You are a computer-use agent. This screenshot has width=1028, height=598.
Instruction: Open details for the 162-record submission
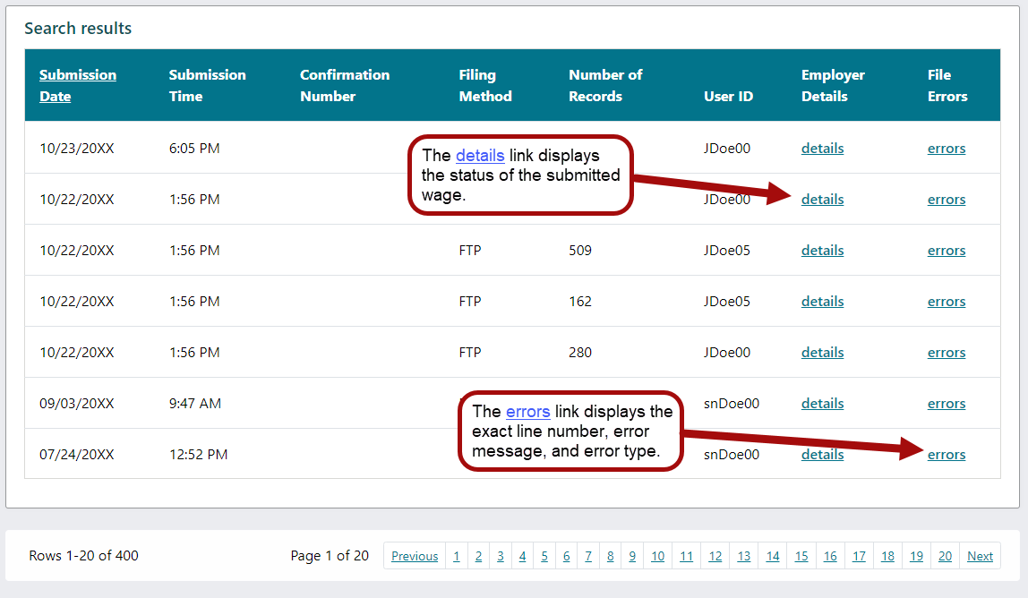tap(822, 302)
